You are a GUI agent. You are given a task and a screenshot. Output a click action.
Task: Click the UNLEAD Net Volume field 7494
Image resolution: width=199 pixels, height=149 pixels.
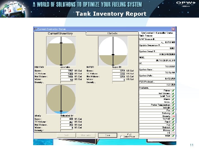click(x=67, y=76)
